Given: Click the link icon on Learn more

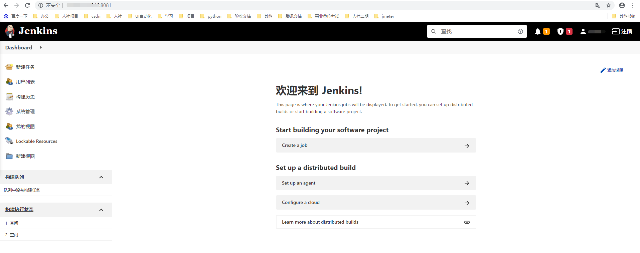Looking at the screenshot, I should tap(467, 222).
